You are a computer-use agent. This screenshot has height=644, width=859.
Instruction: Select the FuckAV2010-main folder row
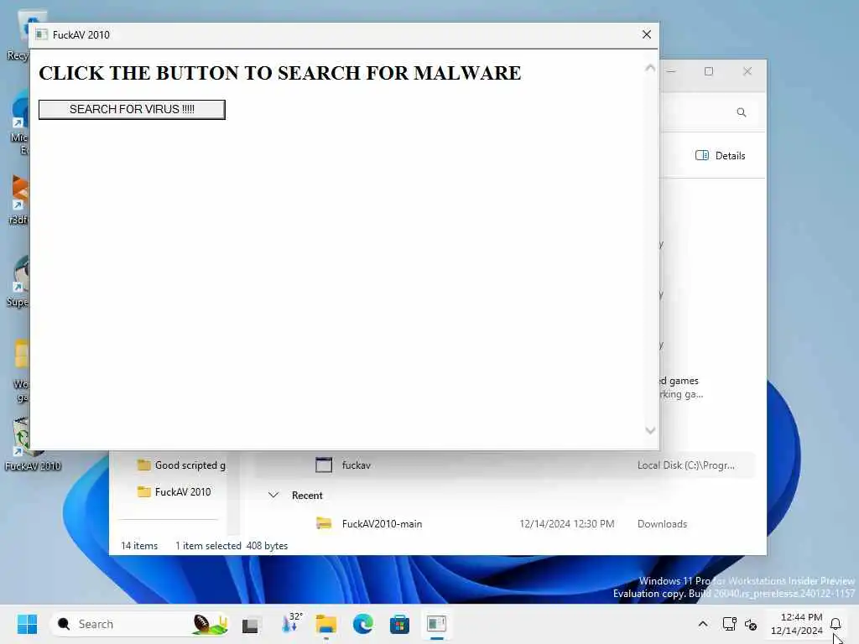tap(504, 523)
